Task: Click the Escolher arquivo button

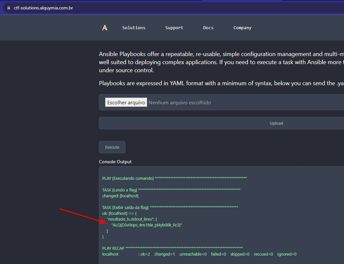Action: (x=126, y=102)
